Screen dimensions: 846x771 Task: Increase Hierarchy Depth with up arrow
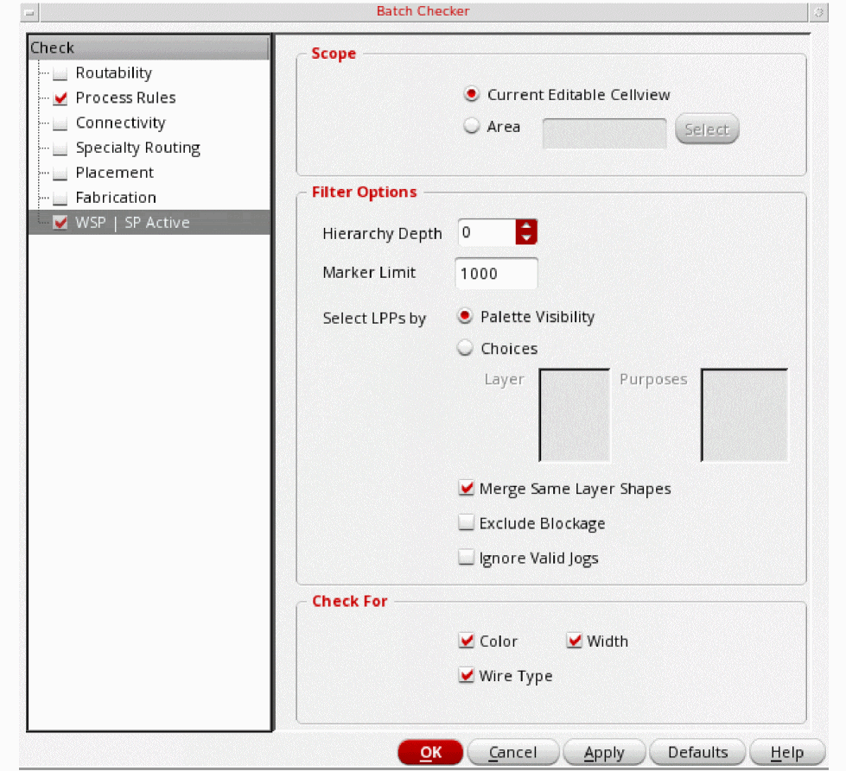(x=526, y=227)
